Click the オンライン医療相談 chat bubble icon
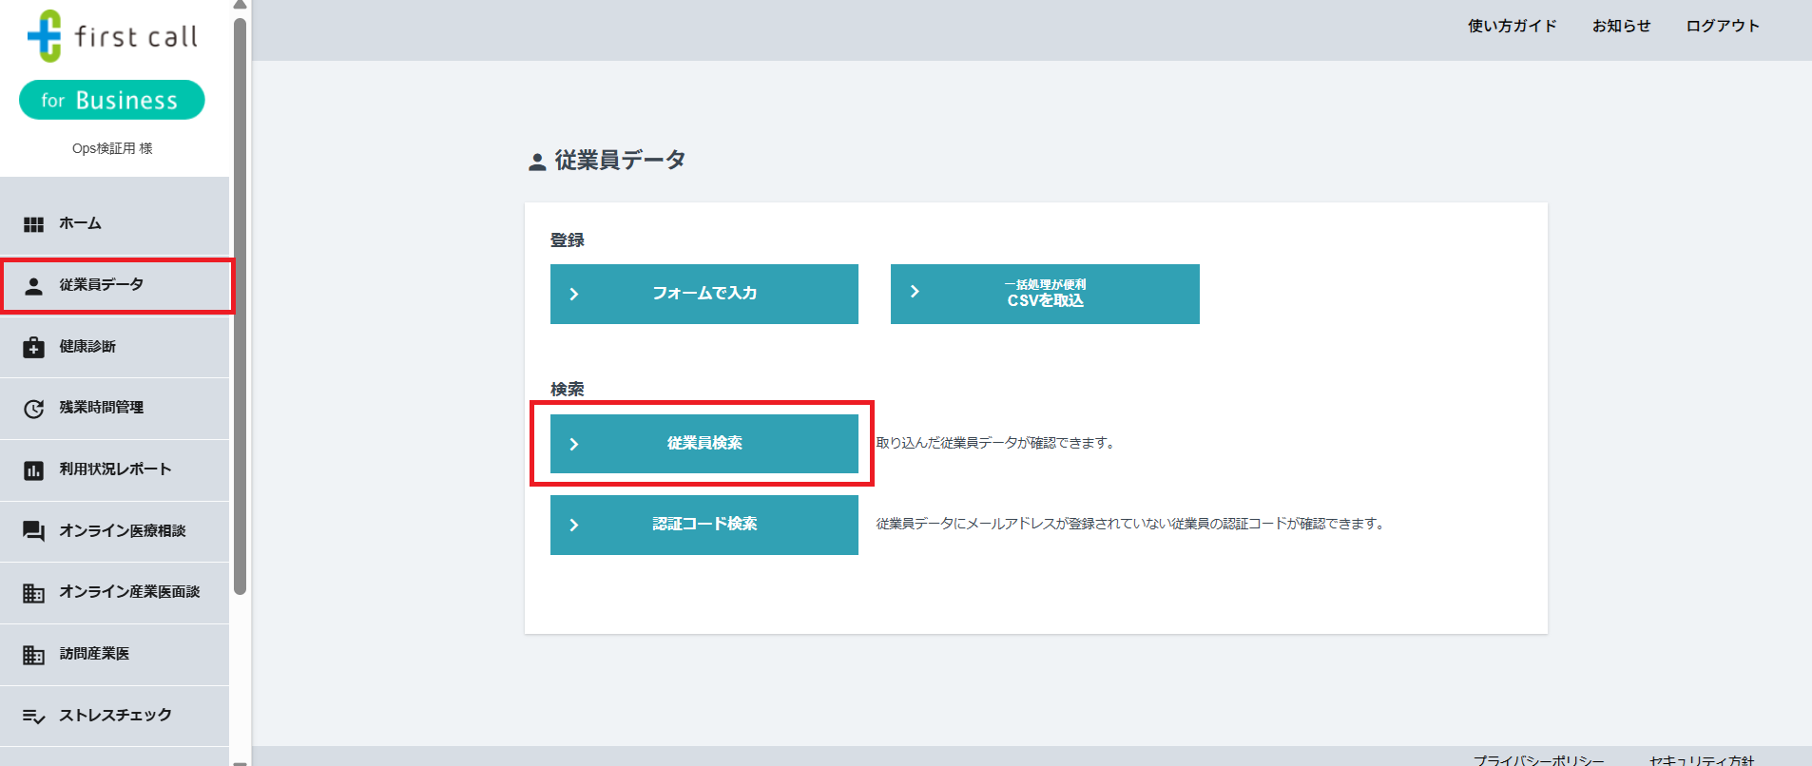 point(33,531)
